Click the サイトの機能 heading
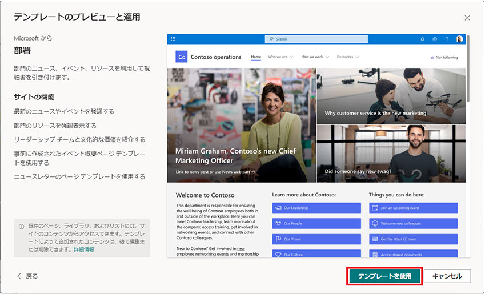This screenshot has height=294, width=485. (x=34, y=97)
